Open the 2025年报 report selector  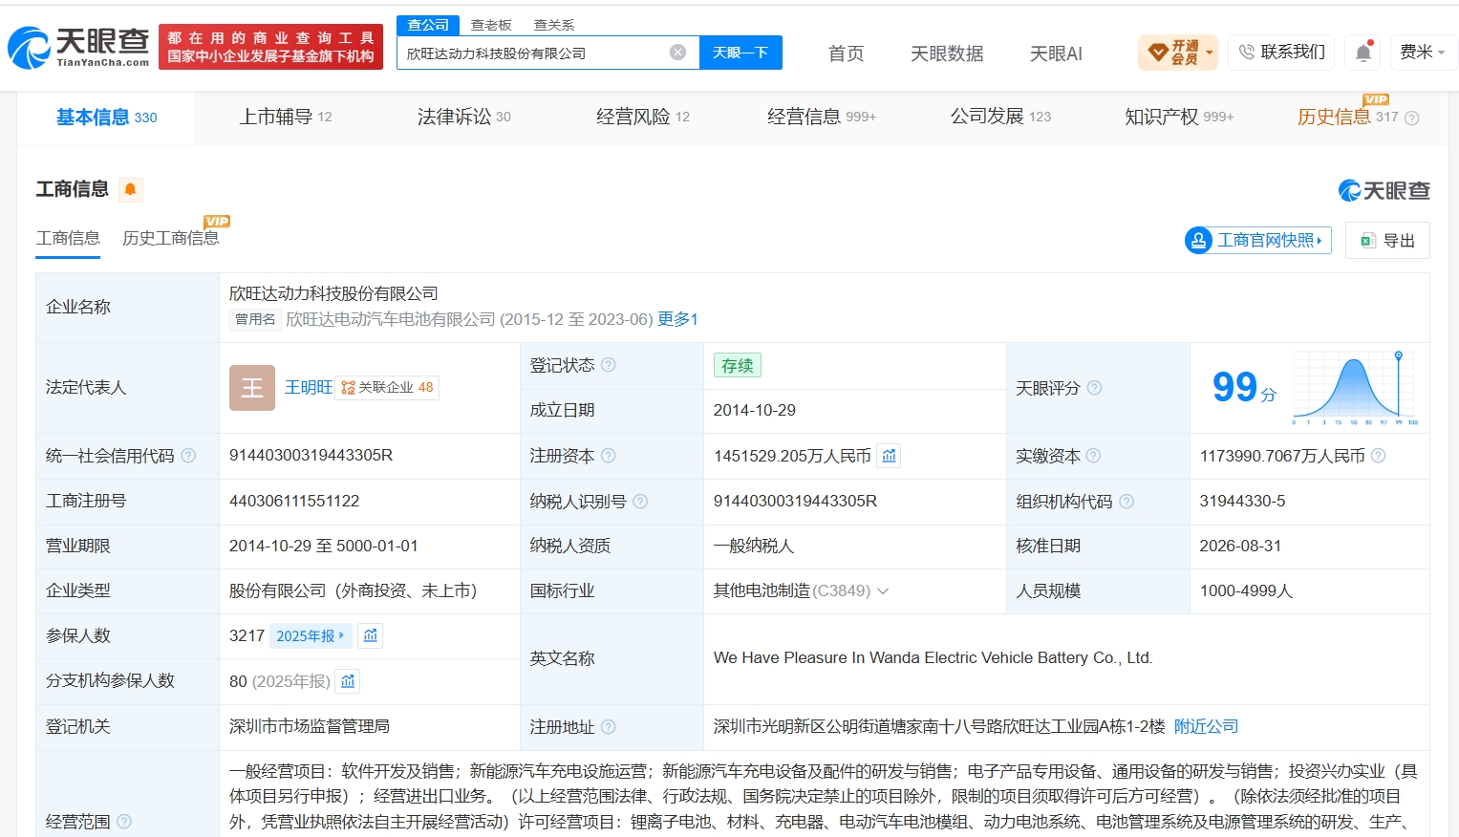point(311,635)
